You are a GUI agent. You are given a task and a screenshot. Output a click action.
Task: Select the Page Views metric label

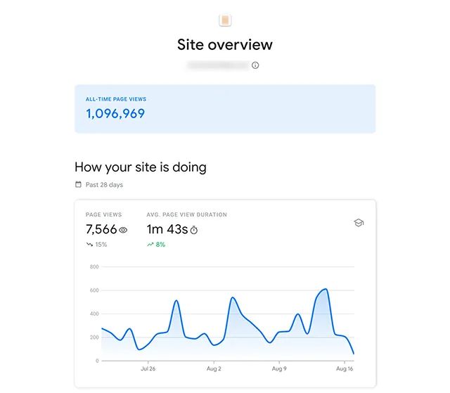click(103, 214)
